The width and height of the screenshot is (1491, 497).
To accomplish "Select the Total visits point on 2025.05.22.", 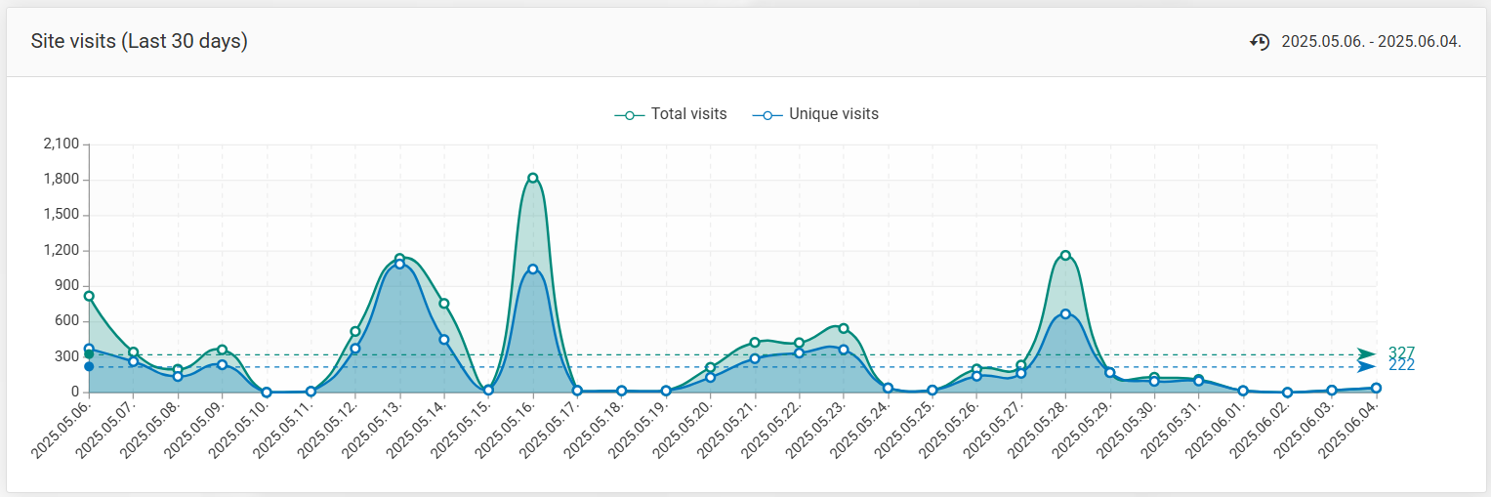I will coord(800,343).
